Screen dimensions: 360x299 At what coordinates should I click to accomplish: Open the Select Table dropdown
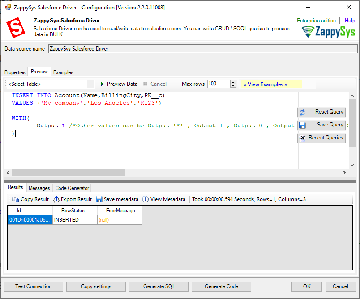91,84
